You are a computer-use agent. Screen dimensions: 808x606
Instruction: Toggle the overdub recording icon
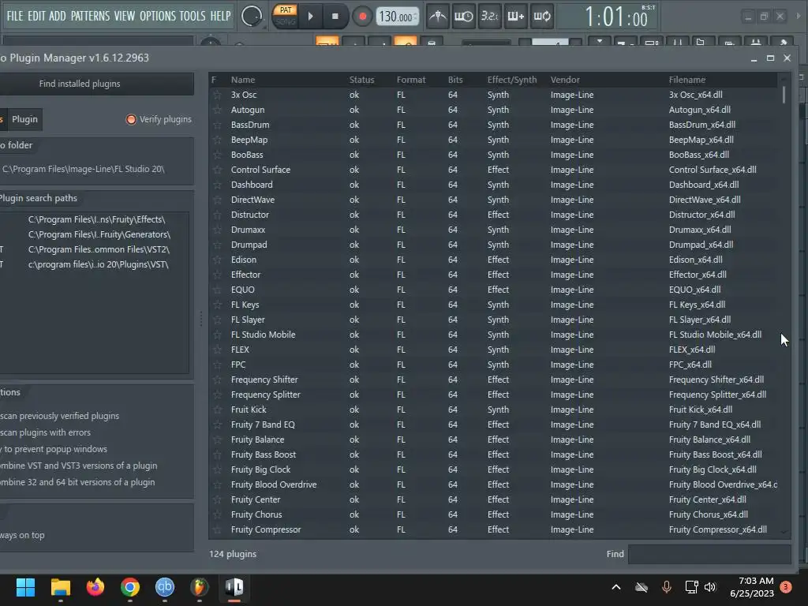[515, 17]
